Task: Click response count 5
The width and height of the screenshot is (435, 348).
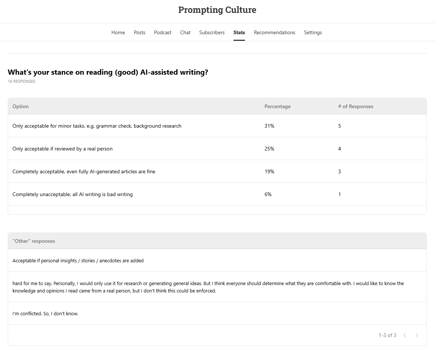Action: tap(339, 126)
